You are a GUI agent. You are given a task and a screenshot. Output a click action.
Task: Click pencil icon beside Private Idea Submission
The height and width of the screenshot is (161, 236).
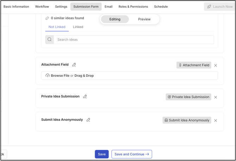[85, 97]
